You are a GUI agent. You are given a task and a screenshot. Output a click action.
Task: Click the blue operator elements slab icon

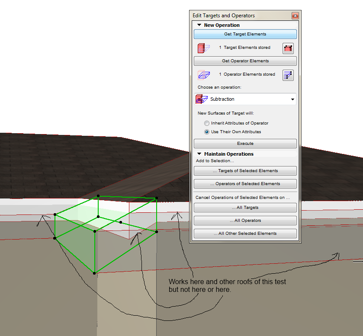[204, 75]
